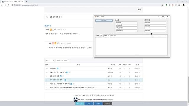The height and width of the screenshot is (106, 189).
Task: Bookmark this page with the star icon
Action: coord(162,5)
